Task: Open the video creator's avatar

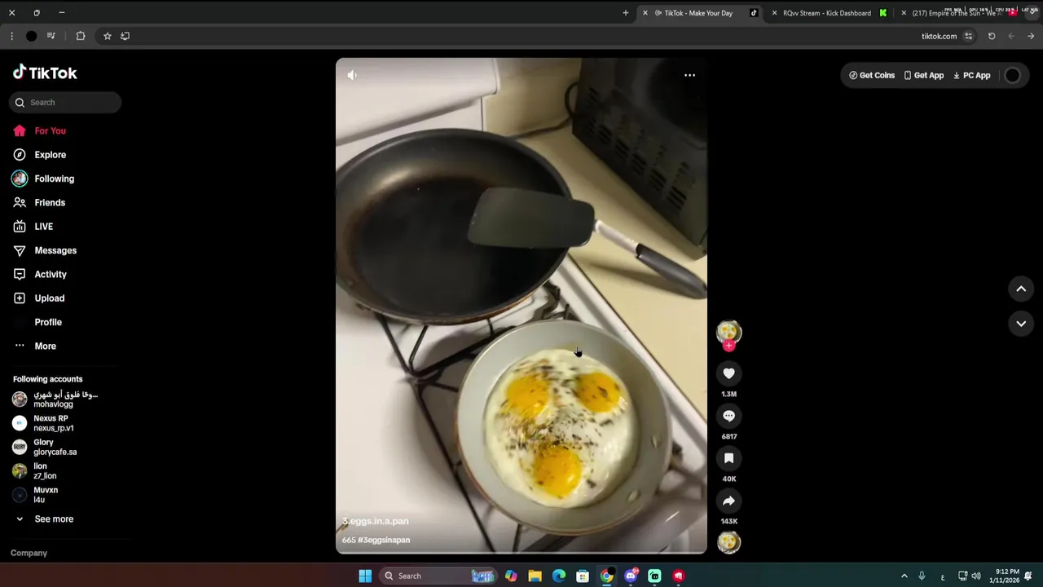Action: 728,332
